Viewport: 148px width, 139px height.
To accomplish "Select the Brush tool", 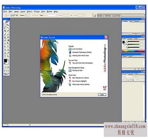I will point(8,34).
